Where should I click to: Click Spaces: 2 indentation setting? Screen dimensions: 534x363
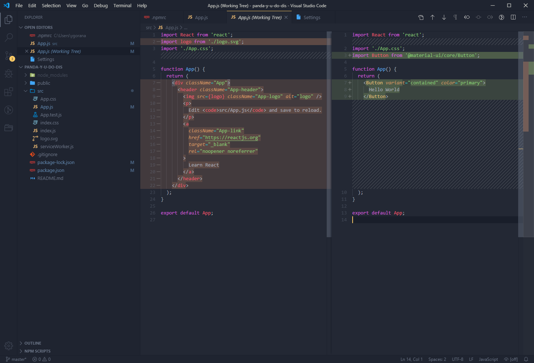tap(437, 359)
